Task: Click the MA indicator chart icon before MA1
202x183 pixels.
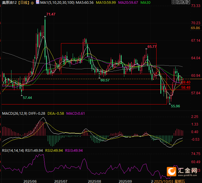Action: pos(38,2)
